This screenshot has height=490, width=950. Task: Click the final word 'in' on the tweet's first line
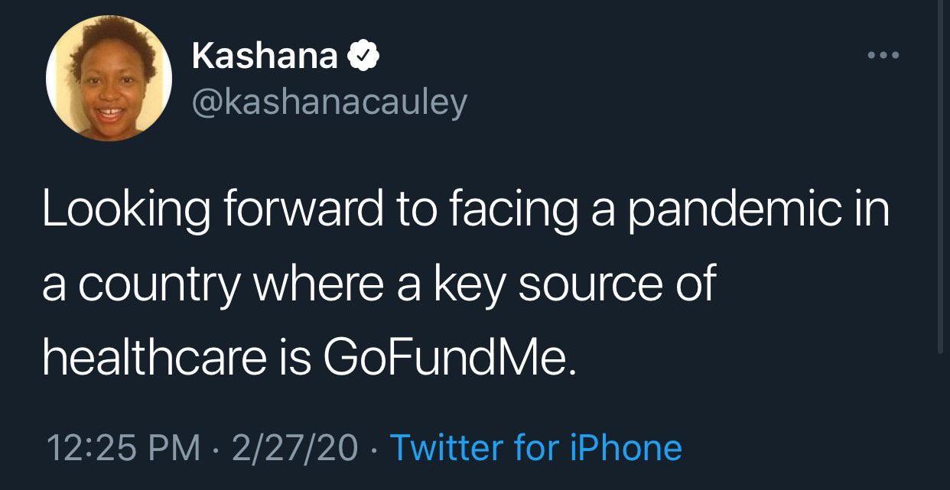click(x=875, y=210)
